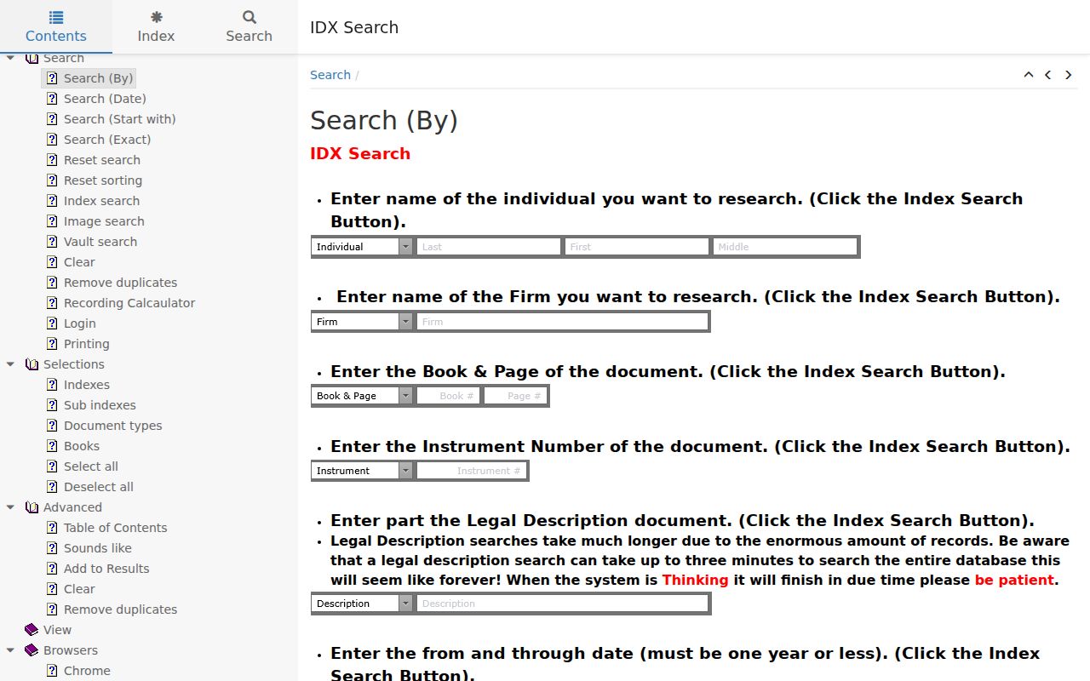Click the Book # input field
1090x681 pixels.
[449, 396]
